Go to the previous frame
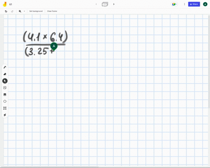The height and width of the screenshot is (168, 210). (96, 4)
